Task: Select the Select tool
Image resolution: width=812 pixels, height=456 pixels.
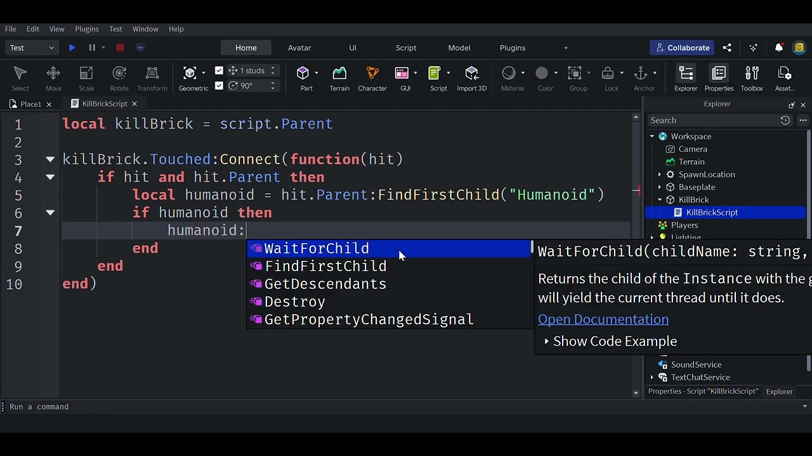Action: (x=20, y=79)
